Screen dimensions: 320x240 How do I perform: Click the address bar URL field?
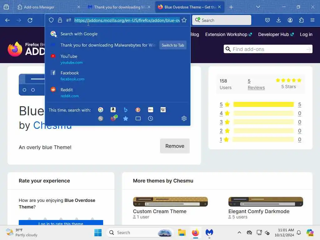pos(127,20)
